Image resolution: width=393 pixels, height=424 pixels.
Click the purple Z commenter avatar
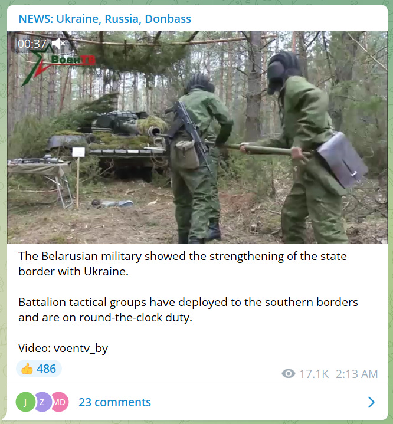[x=42, y=402]
